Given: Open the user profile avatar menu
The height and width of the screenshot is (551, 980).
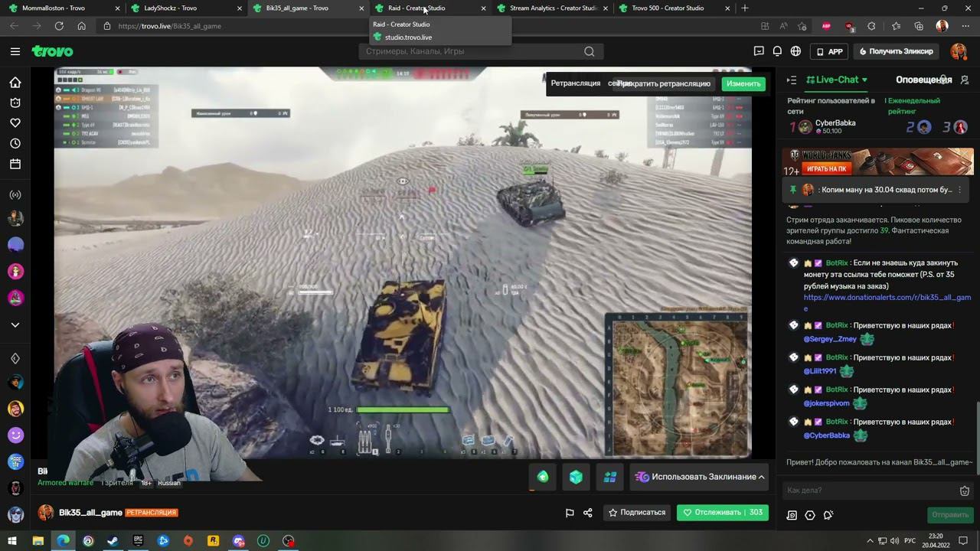Looking at the screenshot, I should coord(959,51).
